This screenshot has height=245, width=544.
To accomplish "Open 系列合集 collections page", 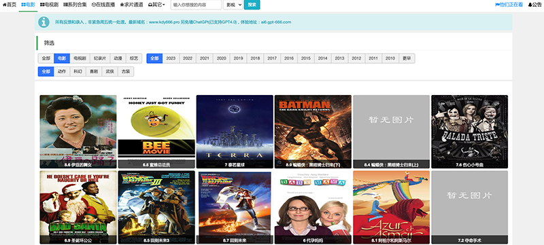I will 75,5.
